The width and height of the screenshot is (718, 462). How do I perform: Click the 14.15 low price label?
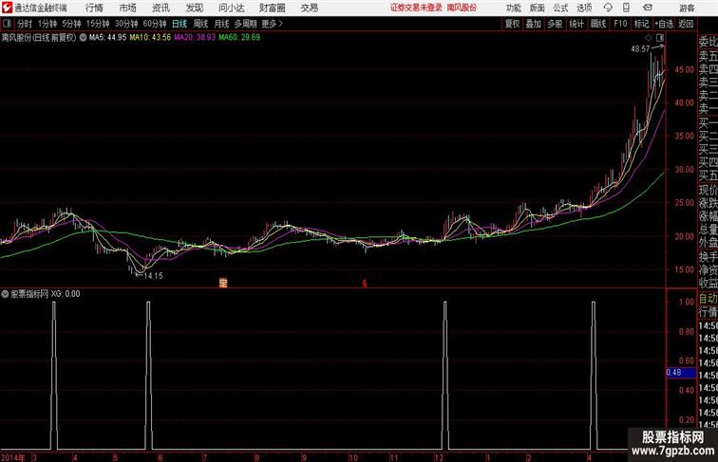154,276
